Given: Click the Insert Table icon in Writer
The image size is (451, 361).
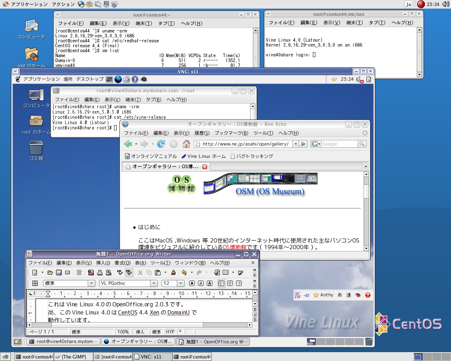Looking at the screenshot, I should point(225,273).
